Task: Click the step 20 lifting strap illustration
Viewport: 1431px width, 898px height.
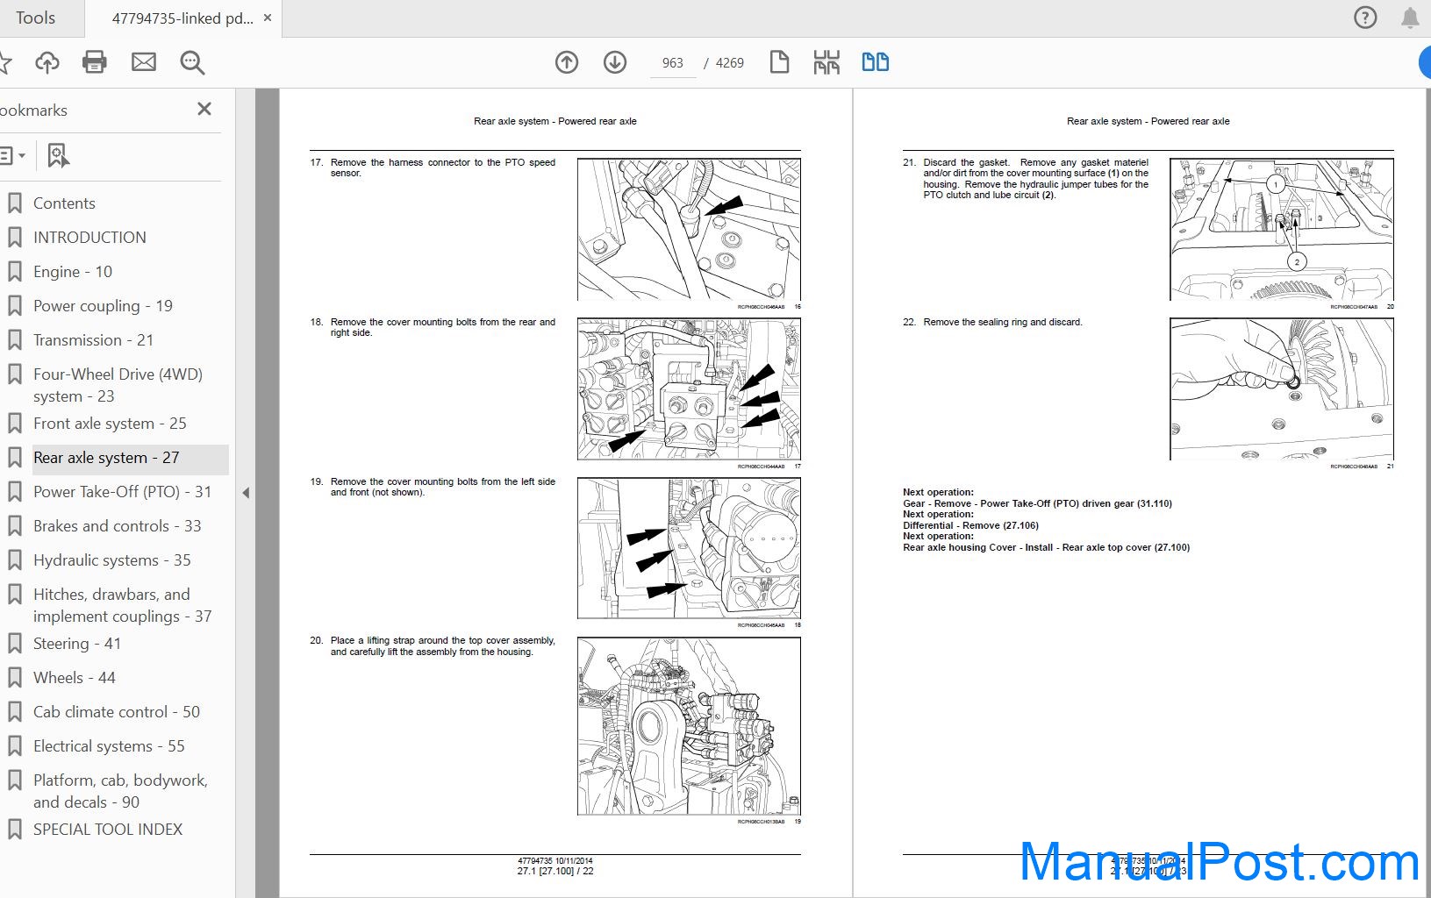Action: pos(689,726)
